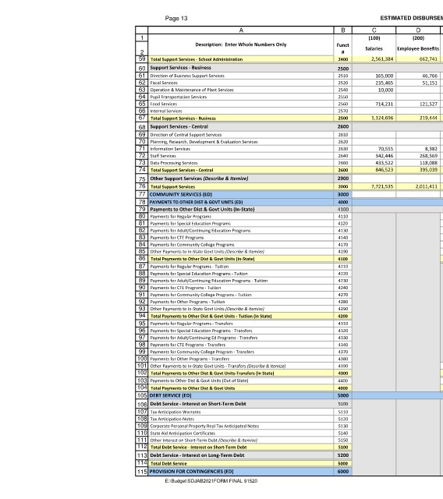443x499 pixels.
Task: Click 'Support Services - Central' heading cell
Action: tap(241, 126)
